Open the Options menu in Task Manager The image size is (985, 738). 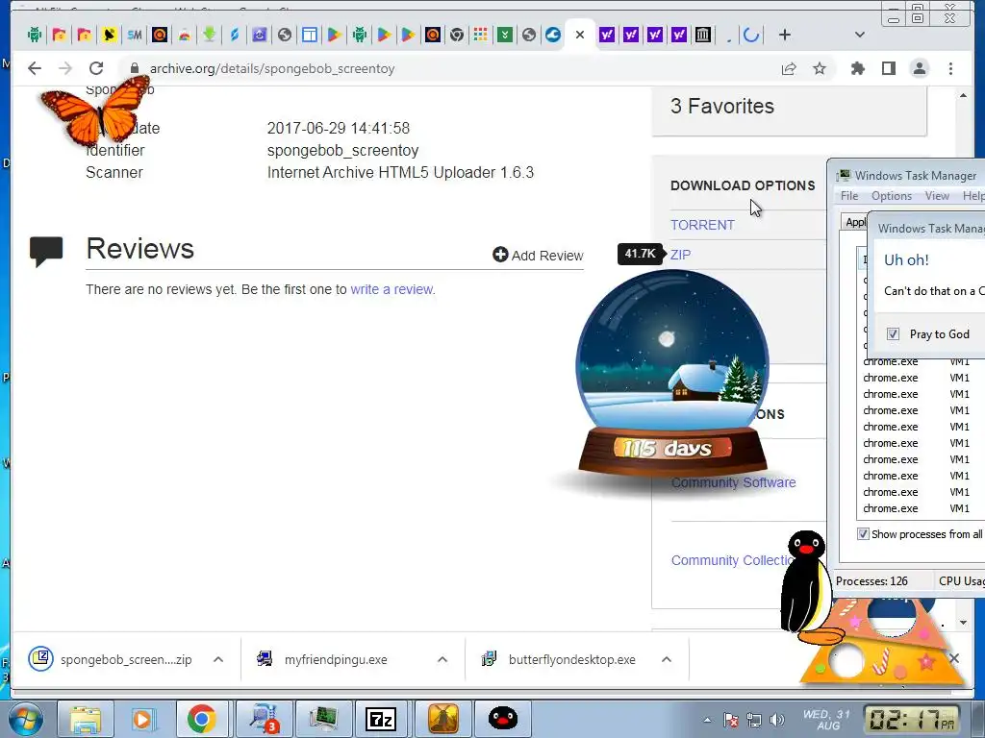click(892, 196)
